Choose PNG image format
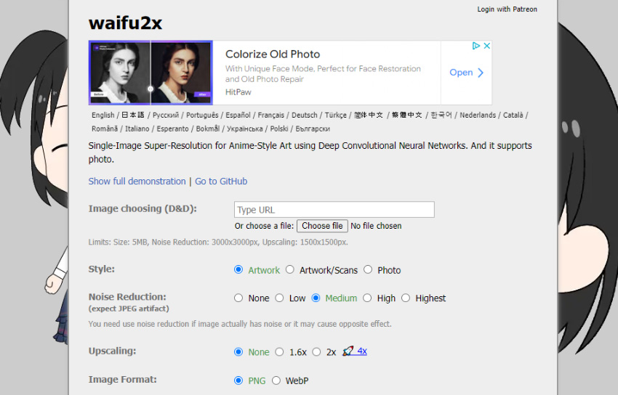Screen dimensions: 618x395 (238, 380)
